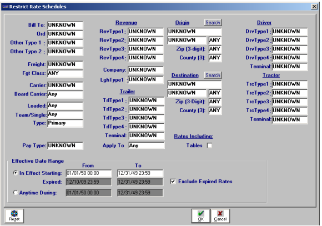Confirm with the green checkmark OK button
The width and height of the screenshot is (322, 226).
(200, 215)
